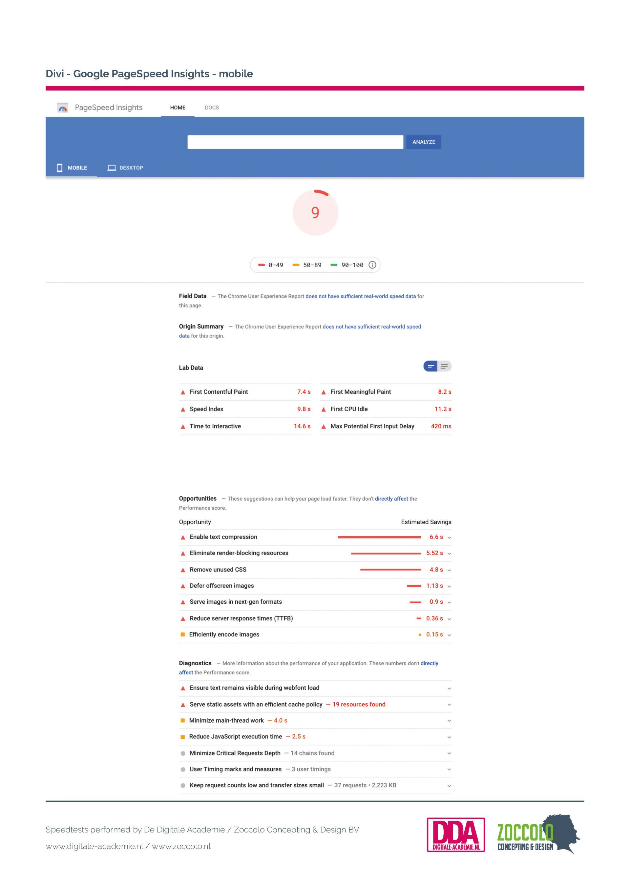Click warning triangle beside Enable text compression
This screenshot has height=883, width=630.
point(183,537)
